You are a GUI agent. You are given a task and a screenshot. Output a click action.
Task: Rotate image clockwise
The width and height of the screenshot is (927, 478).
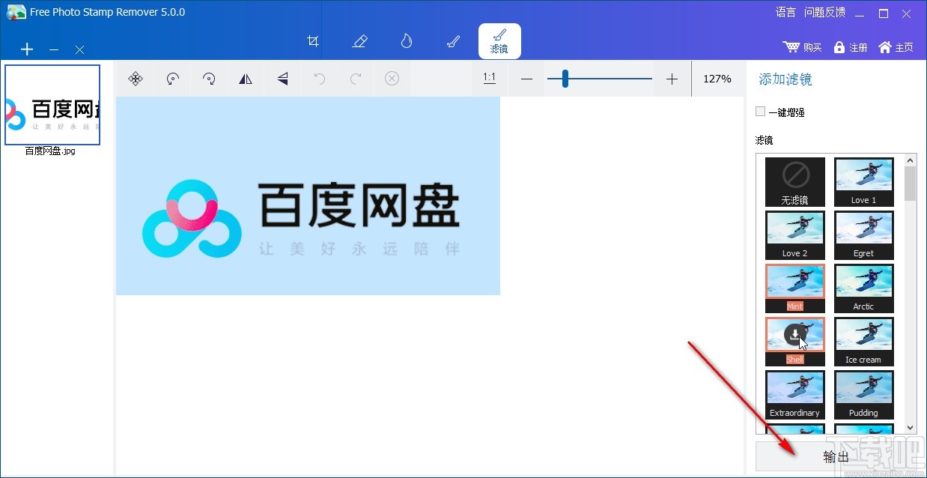point(209,79)
